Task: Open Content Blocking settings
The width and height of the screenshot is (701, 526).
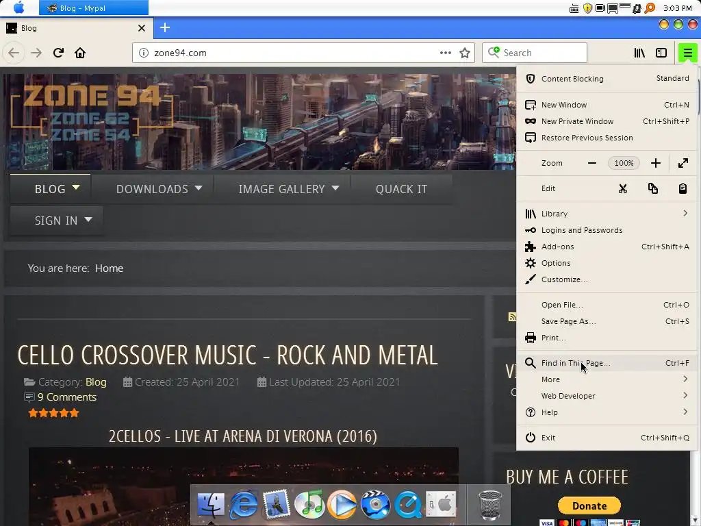Action: pyautogui.click(x=607, y=79)
